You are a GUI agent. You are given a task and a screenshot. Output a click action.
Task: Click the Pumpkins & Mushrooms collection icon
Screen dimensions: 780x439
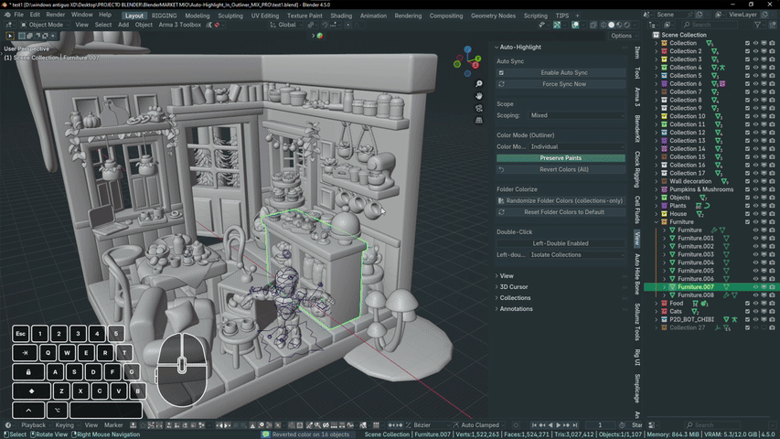(664, 189)
